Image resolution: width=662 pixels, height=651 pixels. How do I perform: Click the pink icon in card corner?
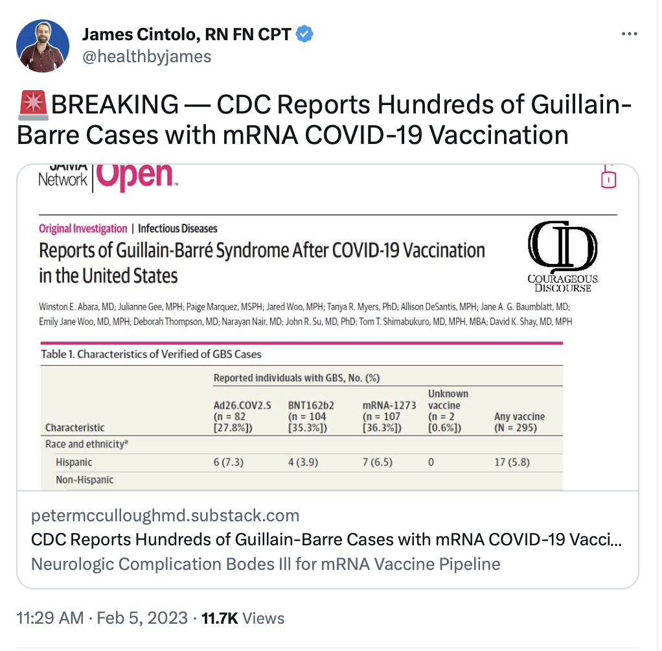click(608, 177)
